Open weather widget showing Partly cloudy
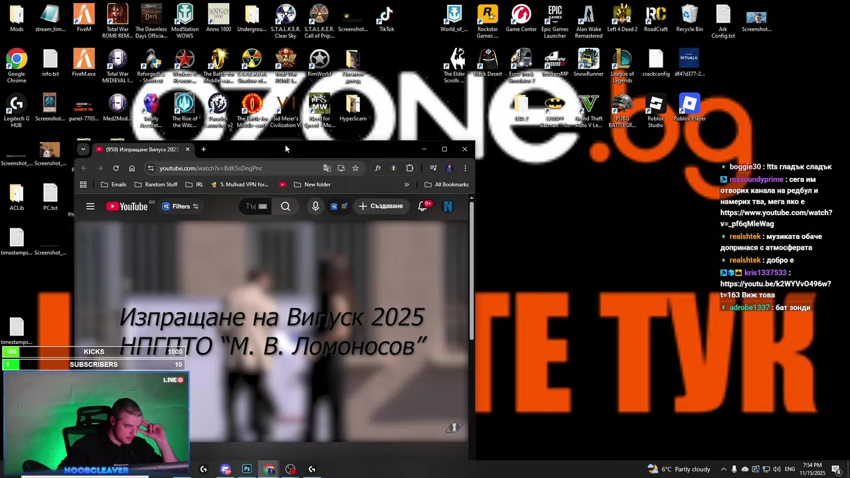This screenshot has height=478, width=850. (679, 469)
